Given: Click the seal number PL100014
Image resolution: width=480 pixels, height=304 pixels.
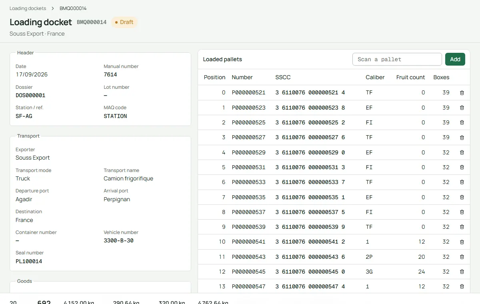Looking at the screenshot, I should pos(29,262).
